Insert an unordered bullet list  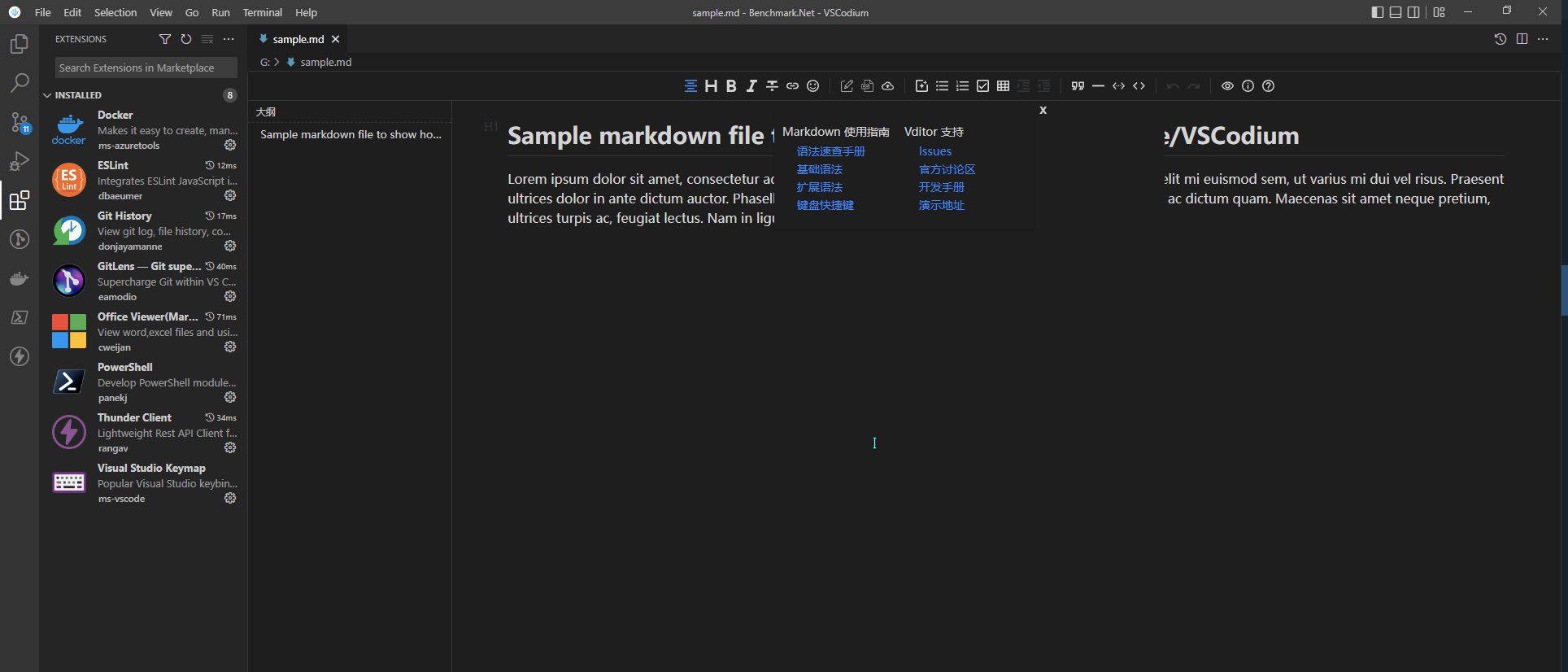click(942, 86)
